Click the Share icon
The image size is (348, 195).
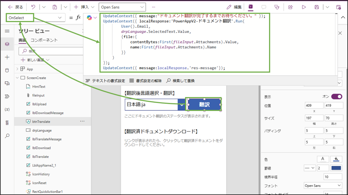pos(290,7)
